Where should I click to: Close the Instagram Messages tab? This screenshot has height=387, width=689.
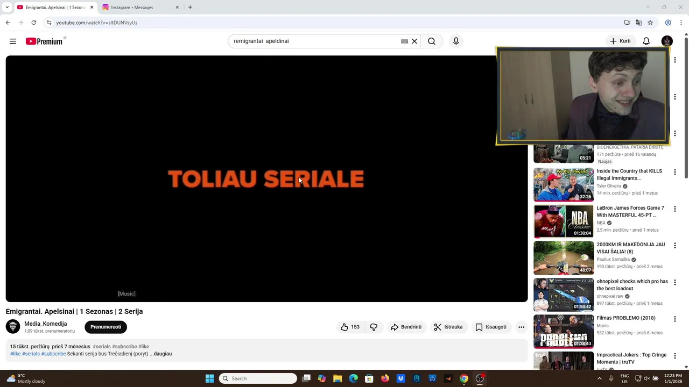(177, 8)
